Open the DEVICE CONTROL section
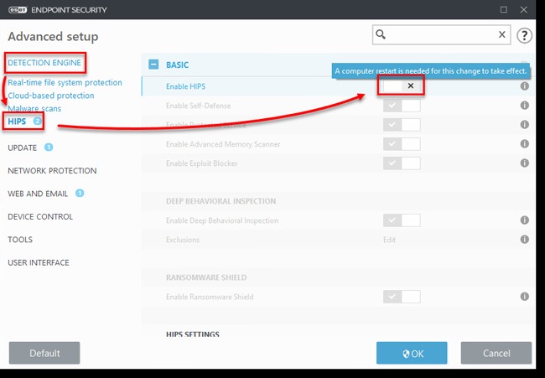545x378 pixels. coord(40,216)
